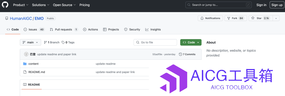This screenshot has height=96, width=285.
Task: Switch to the Actions tab
Action: (91, 29)
